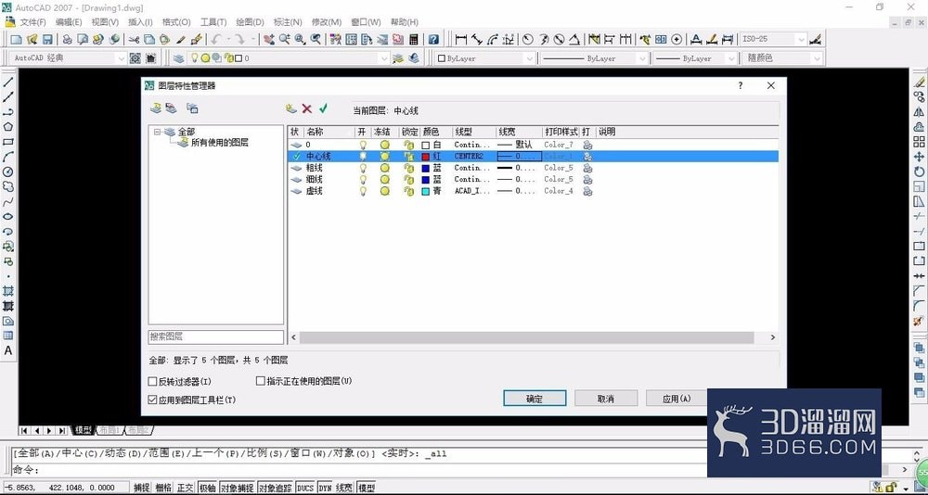Open the layer control dropdown in the toolbar

click(384, 58)
